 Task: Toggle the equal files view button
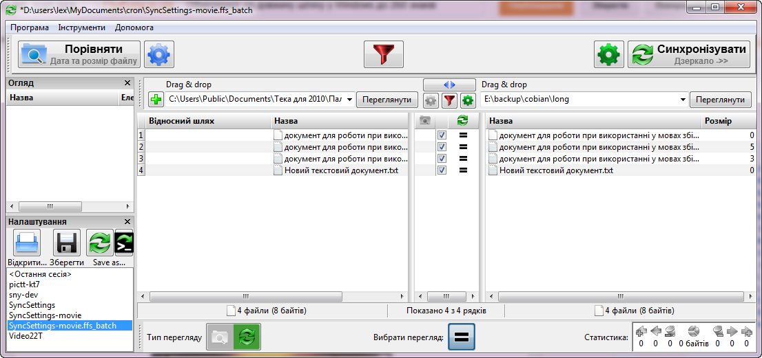pyautogui.click(x=460, y=337)
